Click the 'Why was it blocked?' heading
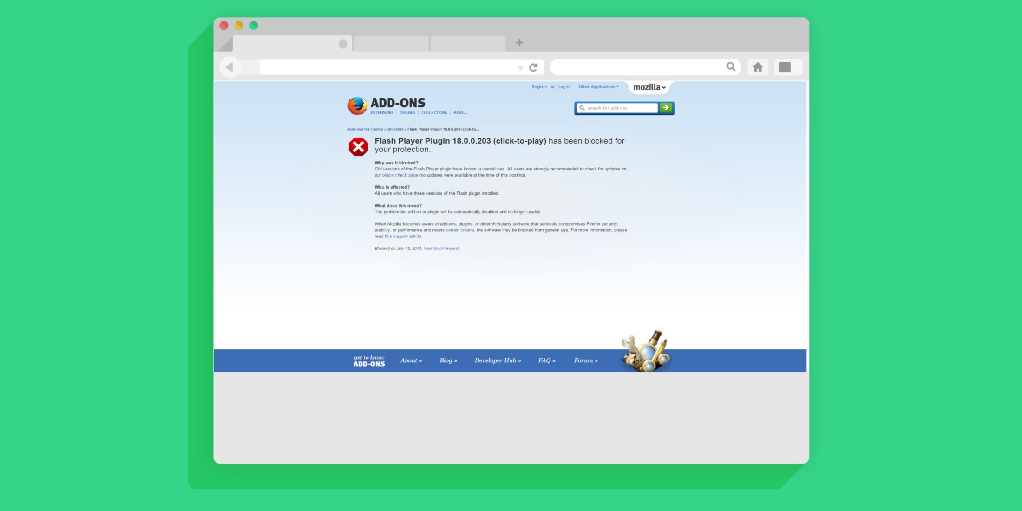 [396, 163]
